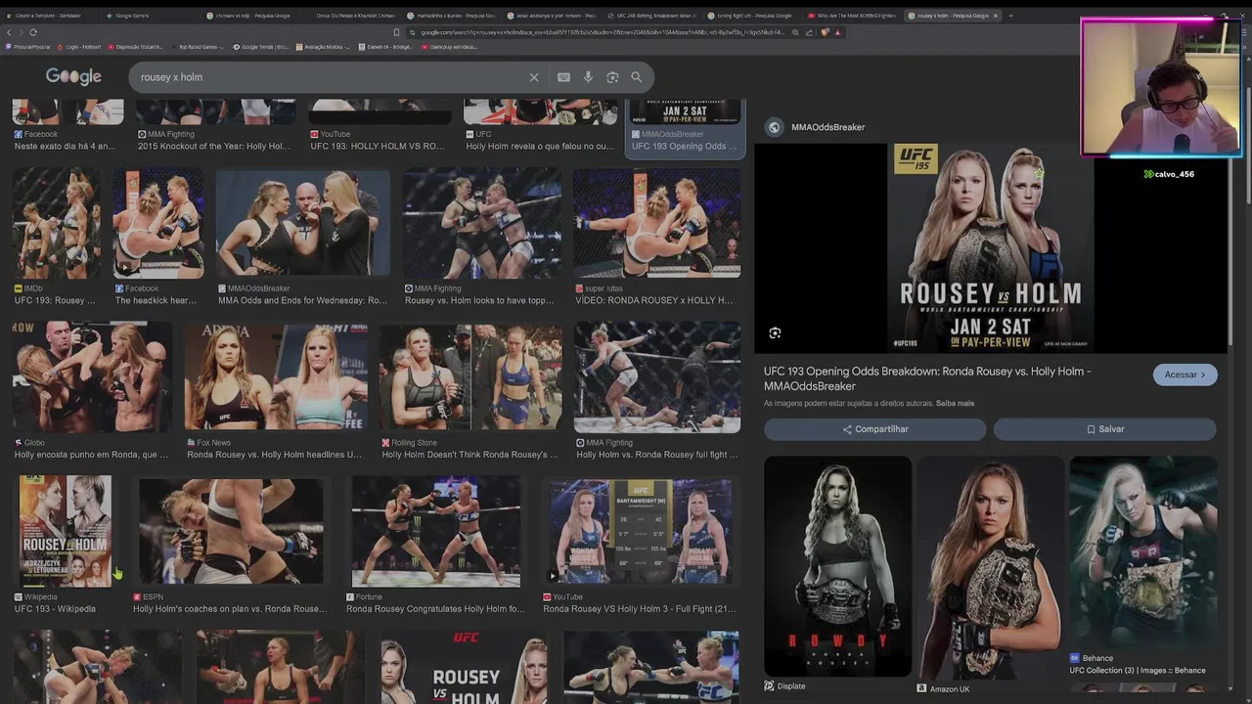Click the Brave shield icon in address bar
The width and height of the screenshot is (1252, 704).
pos(825,32)
